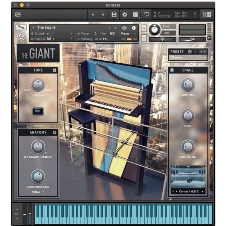Image resolution: width=226 pixels, height=226 pixels.
Task: Open the Choose preset dropdown
Action: coord(188,58)
